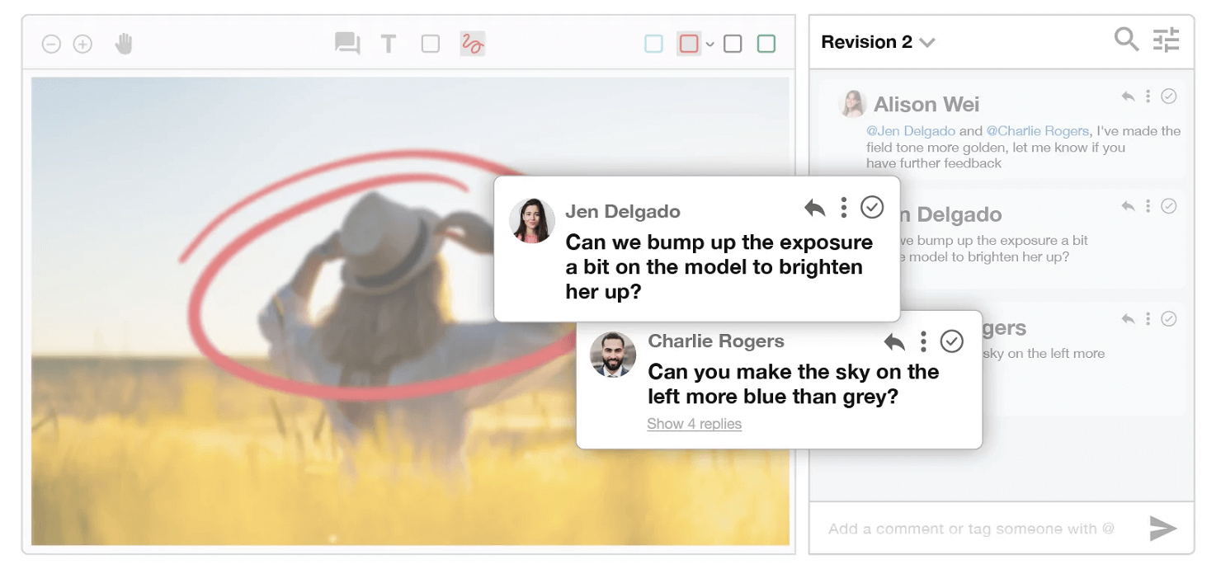Select the rectangle annotation tool
Image resolution: width=1221 pixels, height=569 pixels.
[x=430, y=44]
